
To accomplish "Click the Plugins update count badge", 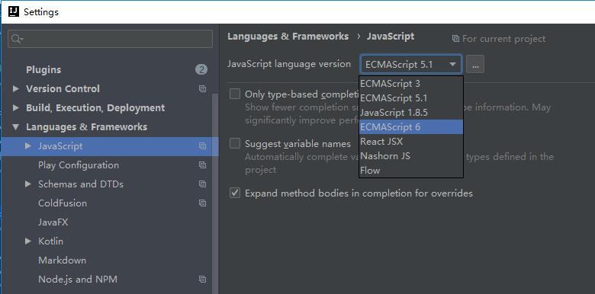I will coord(201,69).
